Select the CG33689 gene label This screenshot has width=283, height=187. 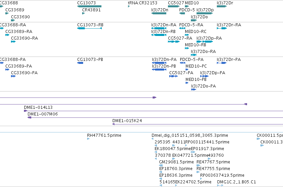[x=15, y=10]
